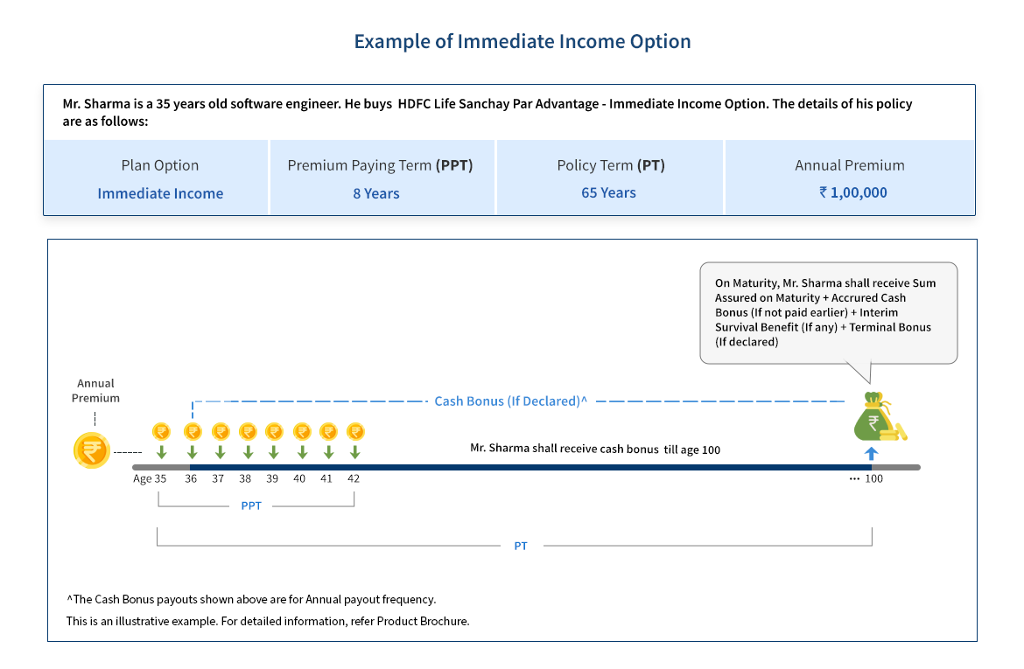Click the green down arrow above age 36
The height and width of the screenshot is (669, 1024).
click(193, 452)
